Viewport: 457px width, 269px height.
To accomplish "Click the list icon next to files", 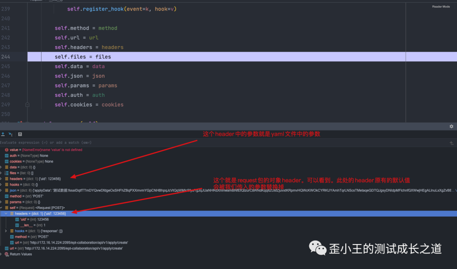I will pyautogui.click(x=6, y=173).
